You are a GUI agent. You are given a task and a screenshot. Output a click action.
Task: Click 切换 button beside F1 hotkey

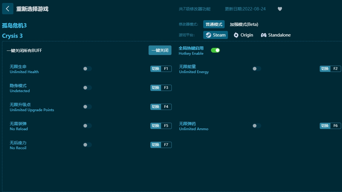point(155,69)
